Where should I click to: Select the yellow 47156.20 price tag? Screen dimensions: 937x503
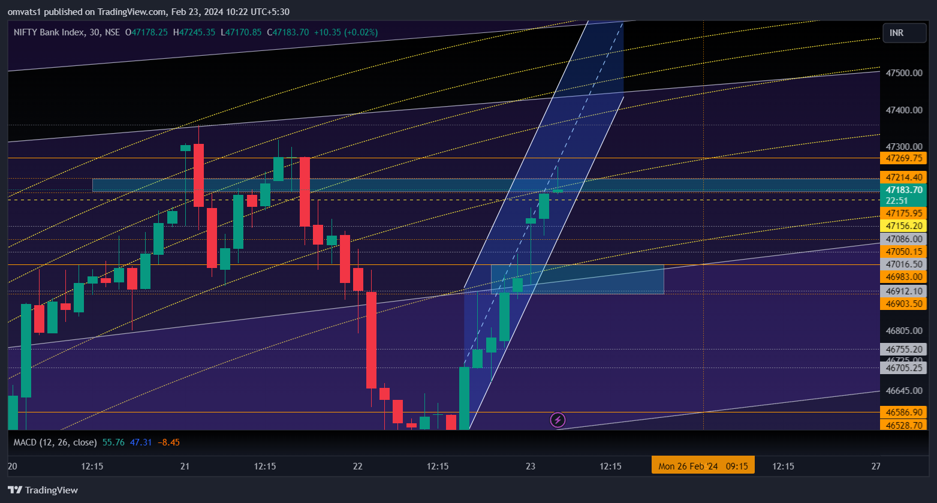pos(903,226)
